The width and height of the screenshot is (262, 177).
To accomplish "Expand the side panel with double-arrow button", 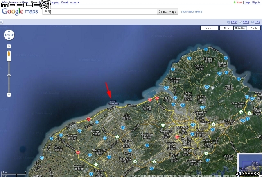I will coord(1,22).
